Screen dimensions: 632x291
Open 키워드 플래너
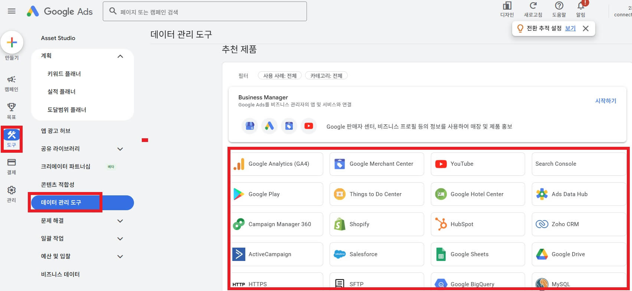pyautogui.click(x=64, y=74)
